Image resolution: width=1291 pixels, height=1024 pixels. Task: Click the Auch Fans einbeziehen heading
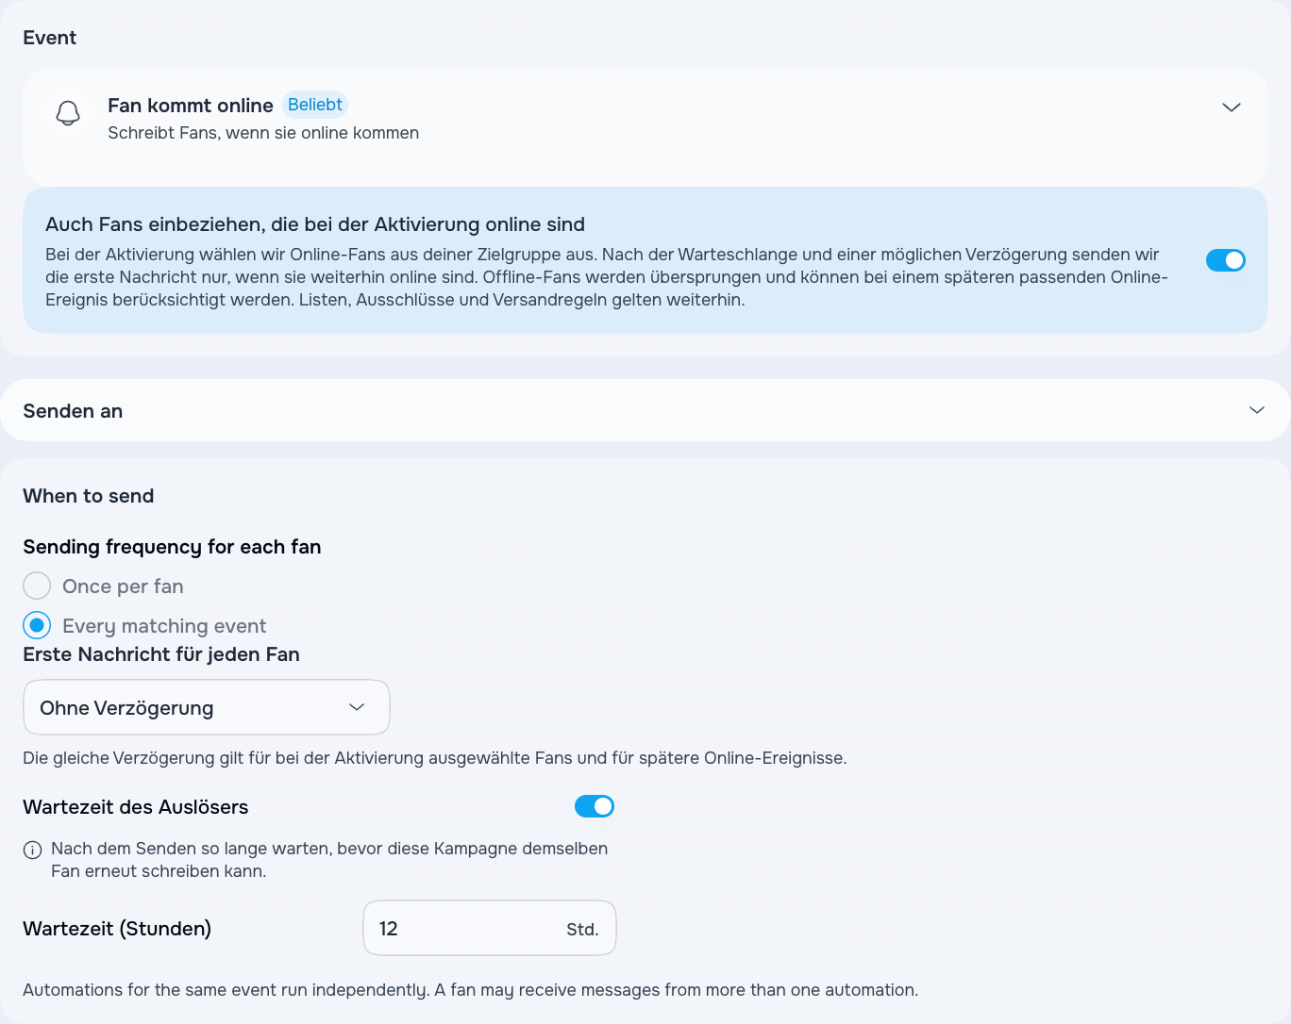point(315,224)
